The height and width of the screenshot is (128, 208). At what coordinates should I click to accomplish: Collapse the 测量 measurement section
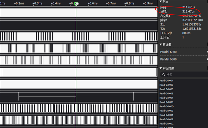coord(161,1)
